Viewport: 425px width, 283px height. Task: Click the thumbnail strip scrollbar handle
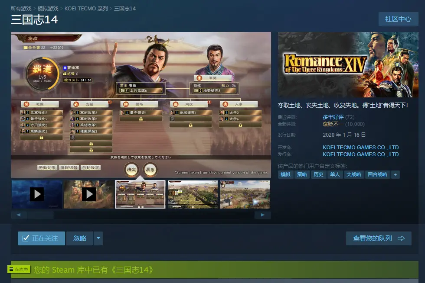coord(40,215)
